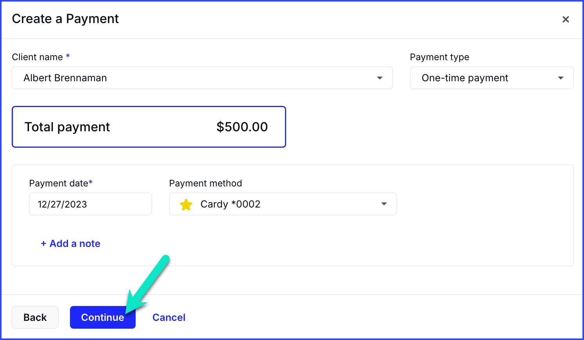
Task: Click the Payment type label
Action: point(439,57)
